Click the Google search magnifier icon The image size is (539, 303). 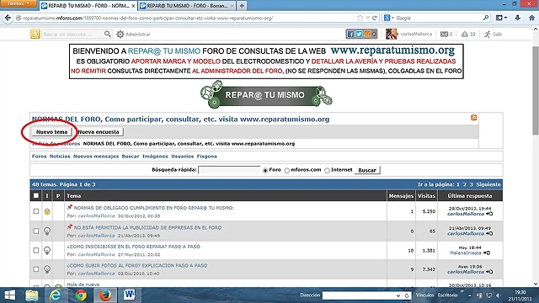tap(486, 18)
